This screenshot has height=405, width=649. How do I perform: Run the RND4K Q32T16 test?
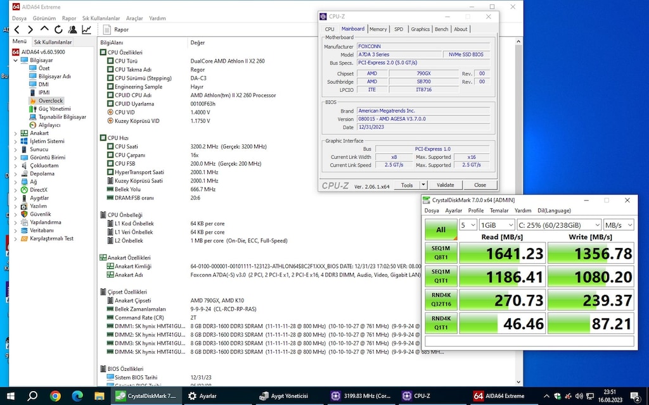(441, 299)
